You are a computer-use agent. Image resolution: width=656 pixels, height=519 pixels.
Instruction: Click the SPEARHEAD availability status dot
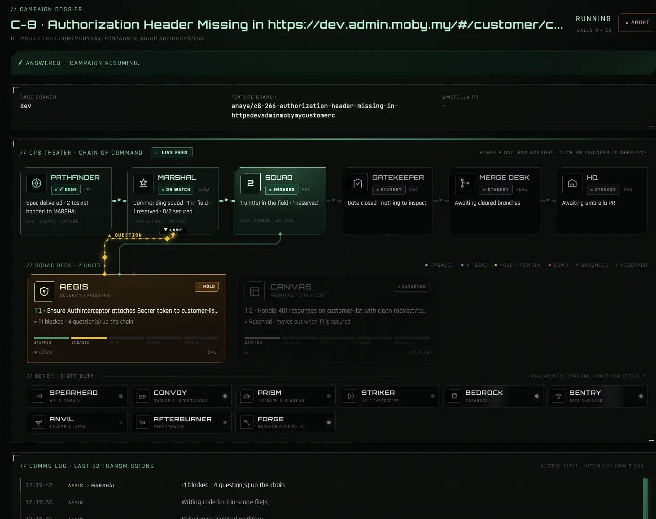(121, 396)
